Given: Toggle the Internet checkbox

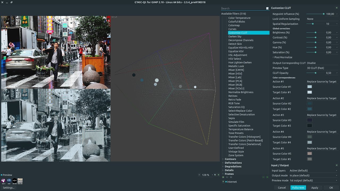Looking at the screenshot, I should [x=226, y=182].
